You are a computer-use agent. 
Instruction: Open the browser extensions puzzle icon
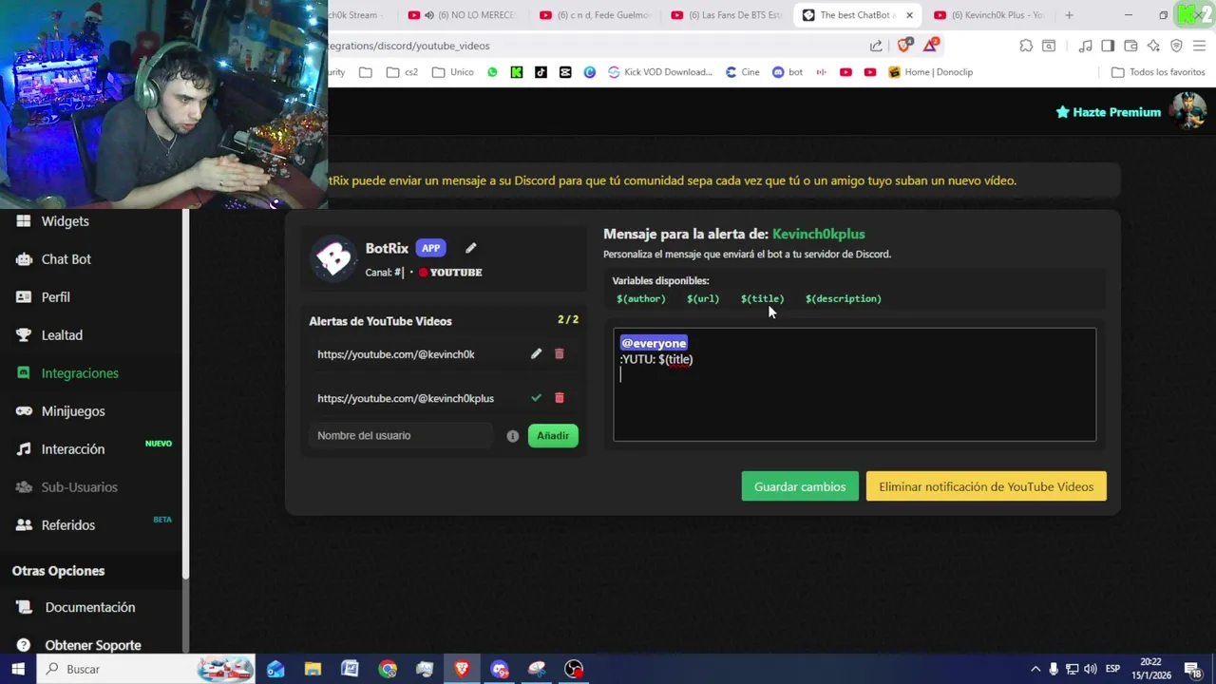coord(1026,46)
